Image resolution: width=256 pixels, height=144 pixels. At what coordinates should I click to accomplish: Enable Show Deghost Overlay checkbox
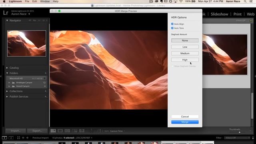pos(172,66)
